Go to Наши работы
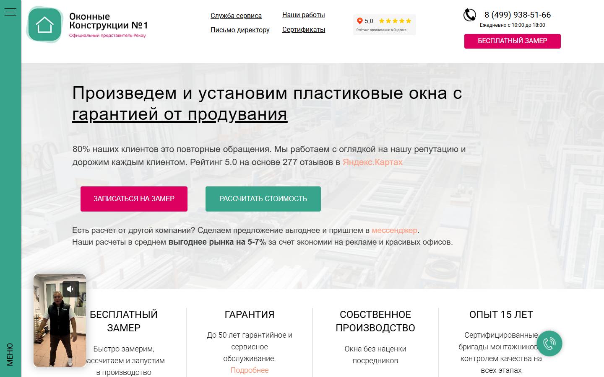The image size is (604, 377). (304, 15)
